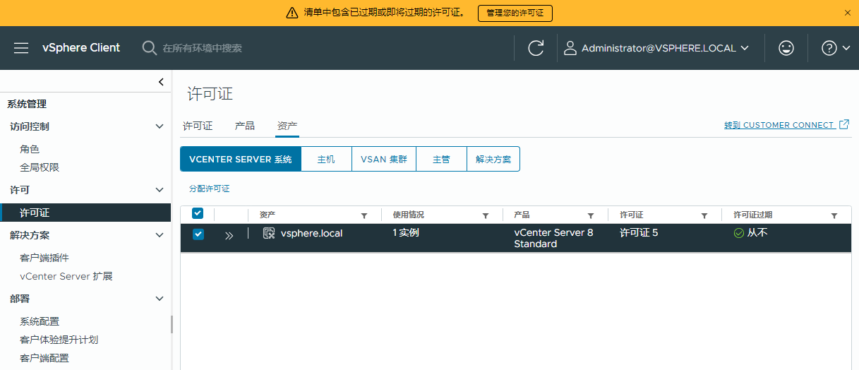Refresh the vSphere Client view

pos(536,48)
